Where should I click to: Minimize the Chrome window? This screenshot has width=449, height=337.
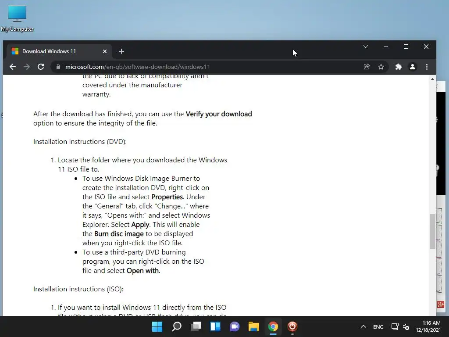[386, 47]
